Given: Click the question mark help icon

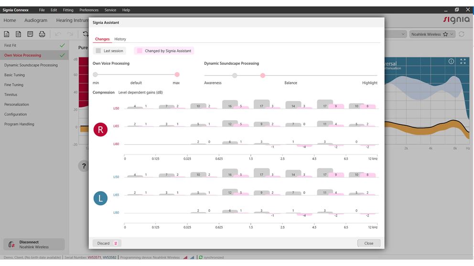Looking at the screenshot, I should click(84, 166).
